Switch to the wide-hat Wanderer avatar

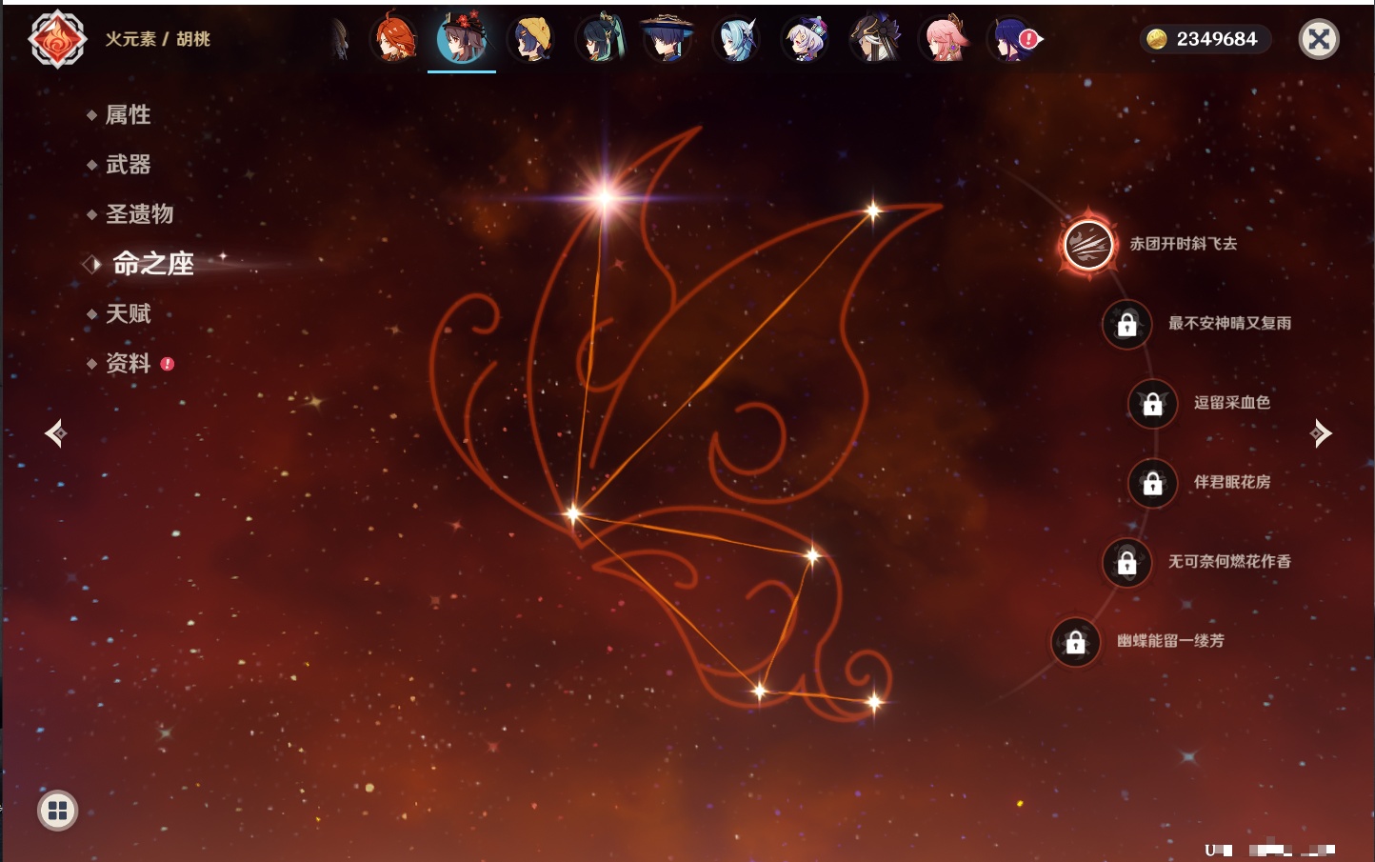pos(668,40)
